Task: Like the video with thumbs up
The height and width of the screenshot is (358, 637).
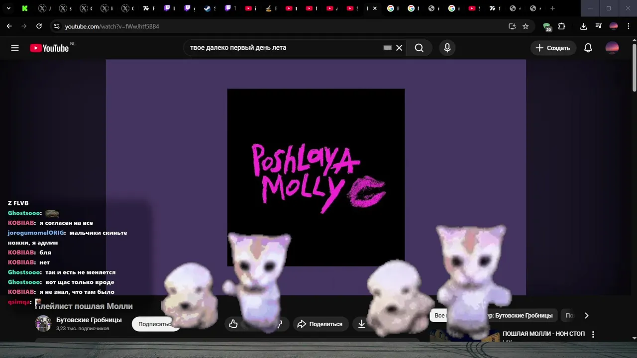Action: coord(233,324)
